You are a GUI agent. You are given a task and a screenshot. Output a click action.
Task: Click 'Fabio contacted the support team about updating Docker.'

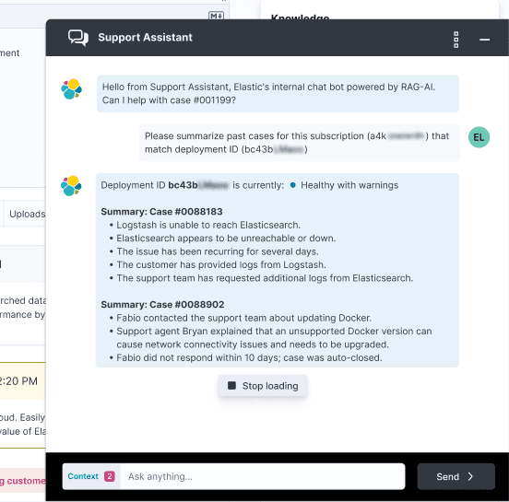(243, 318)
